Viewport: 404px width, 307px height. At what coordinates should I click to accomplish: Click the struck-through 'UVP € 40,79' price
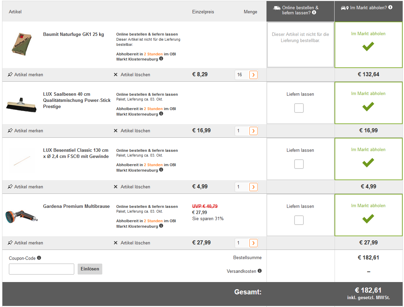[205, 206]
